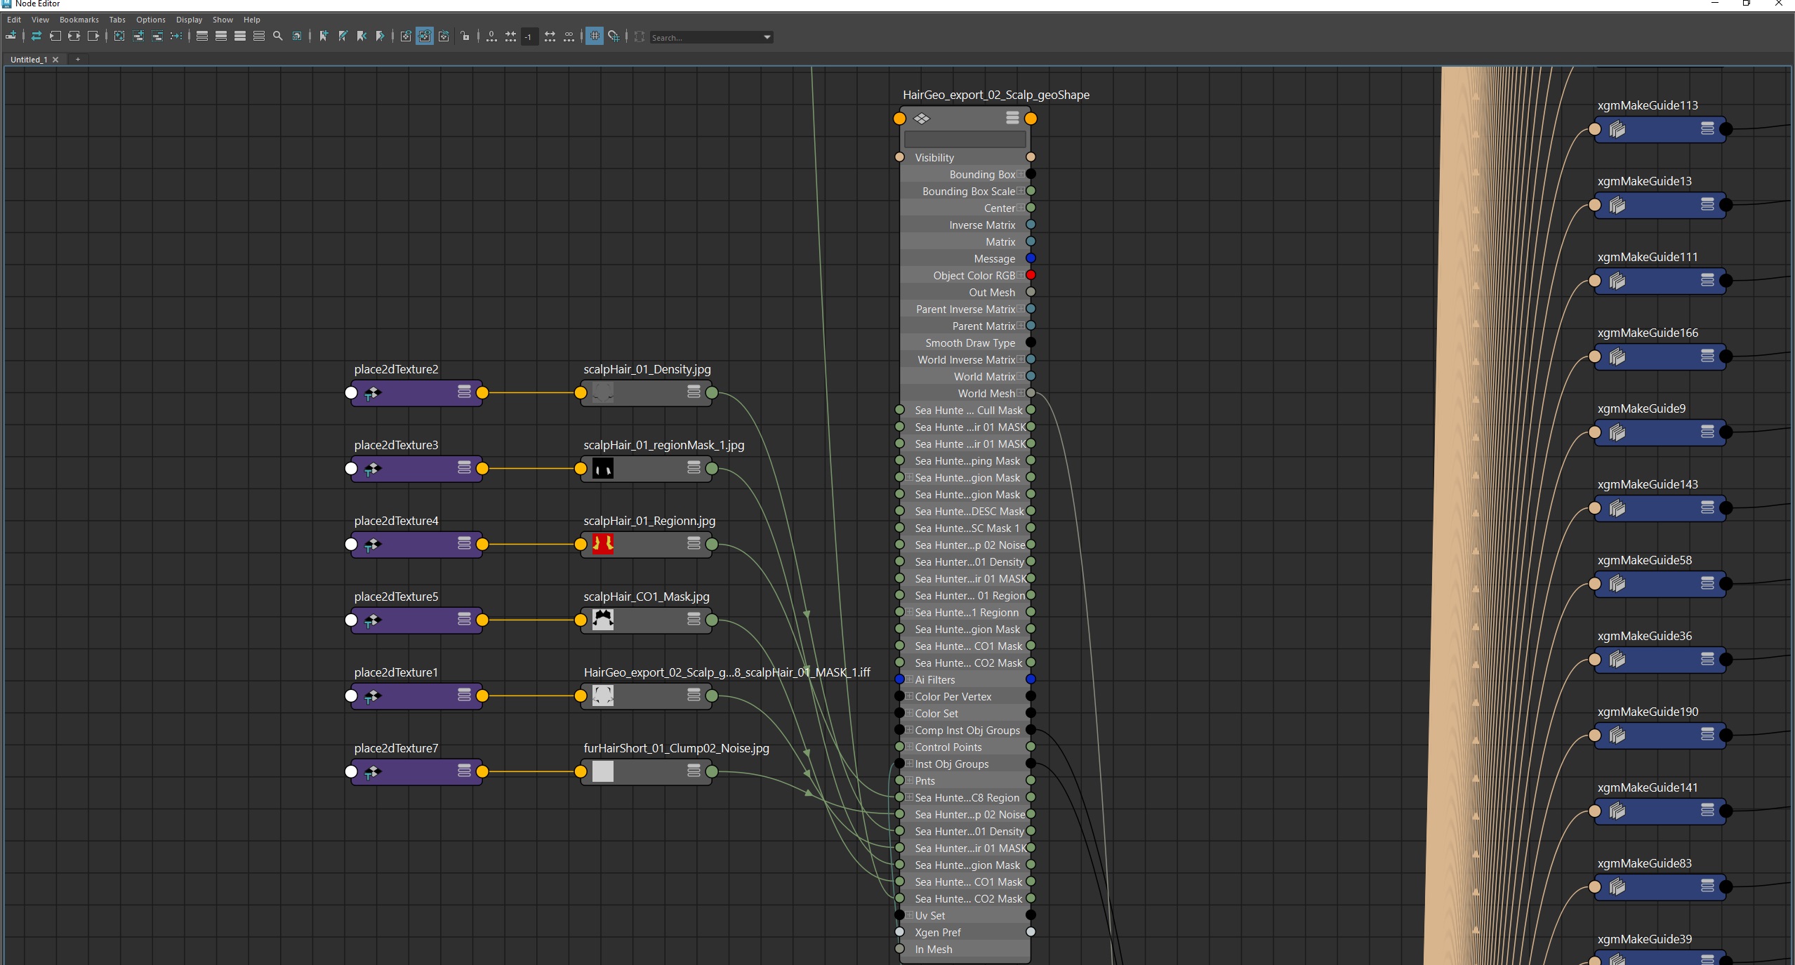Click the Add selected nodes to graph icon

point(138,36)
